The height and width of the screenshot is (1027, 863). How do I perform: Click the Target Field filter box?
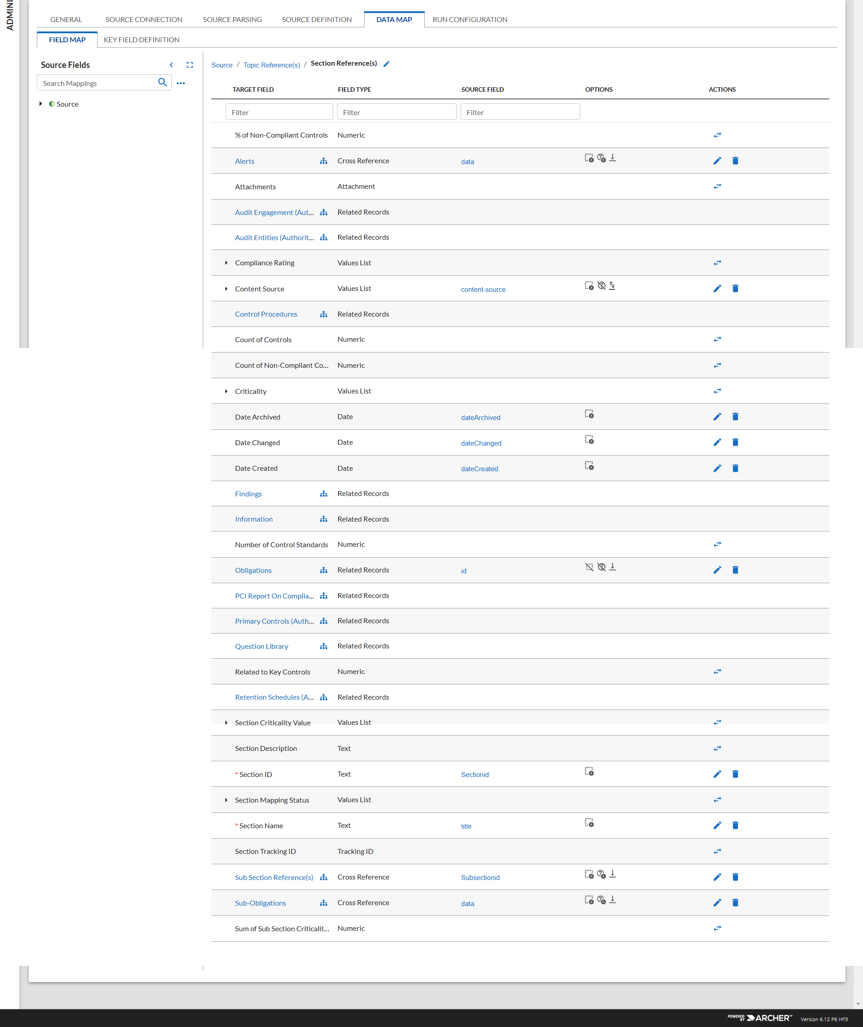[x=279, y=112]
